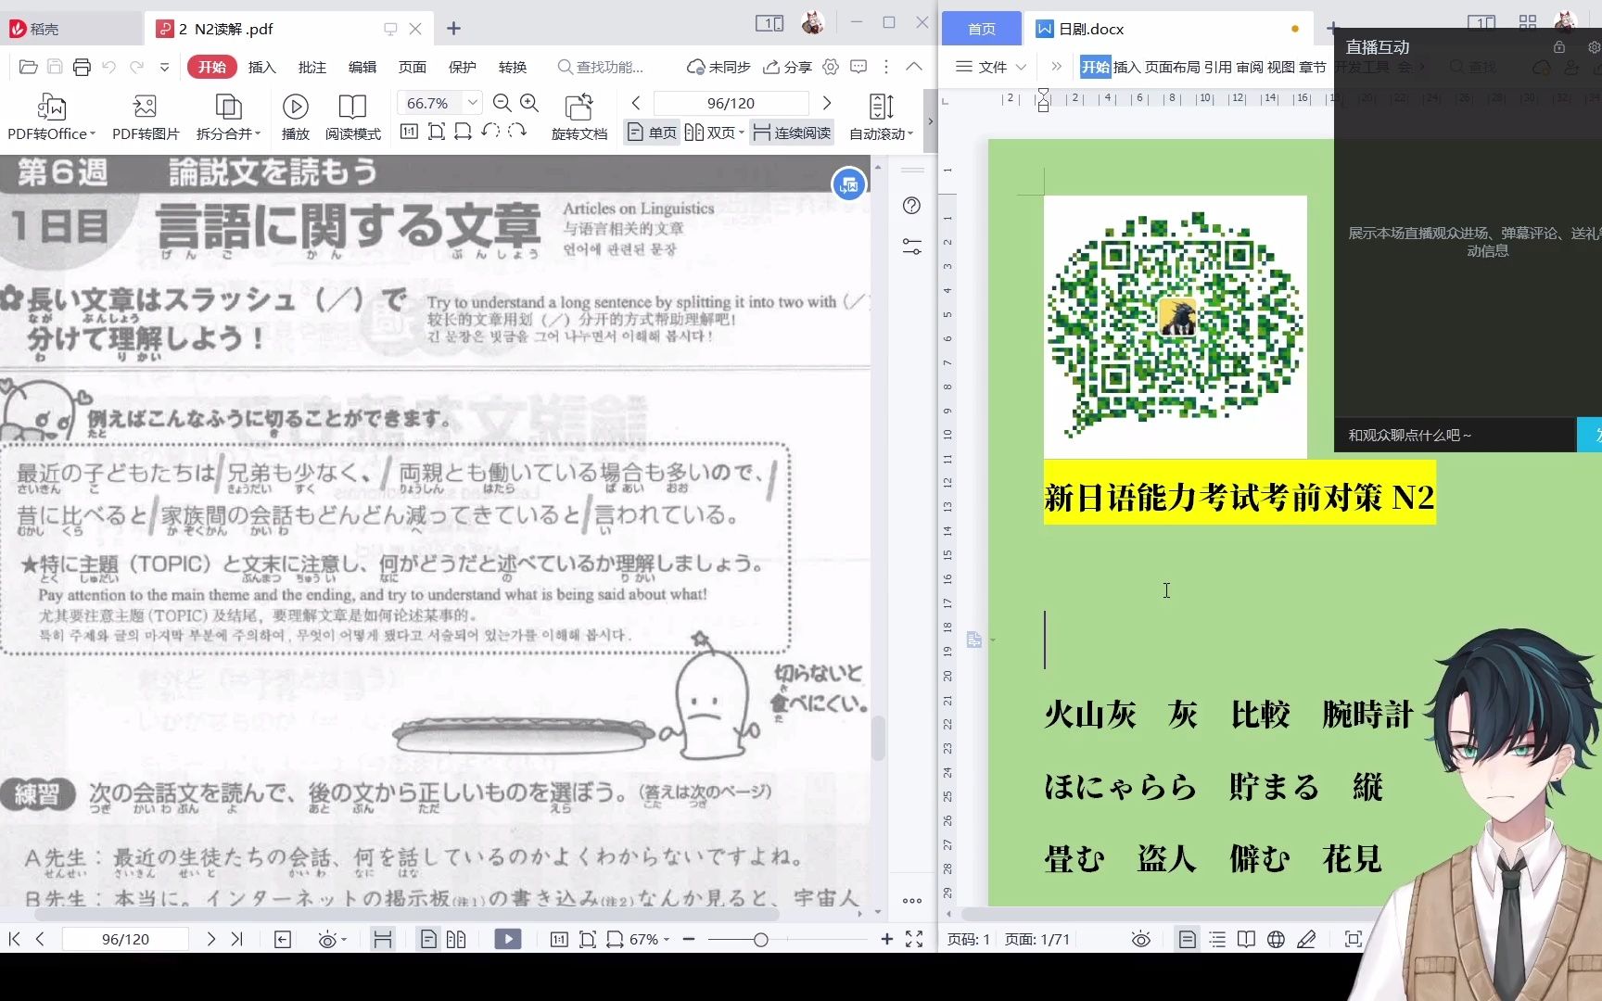Screen dimensions: 1602x1001
Task: Toggle 单页 single page view
Action: click(x=653, y=133)
